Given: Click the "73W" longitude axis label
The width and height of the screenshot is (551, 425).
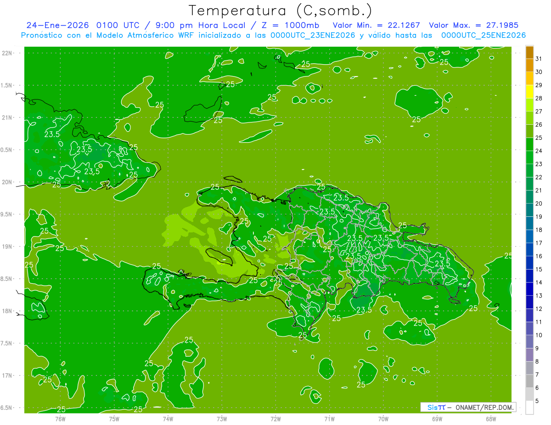Looking at the screenshot, I should pyautogui.click(x=222, y=419).
